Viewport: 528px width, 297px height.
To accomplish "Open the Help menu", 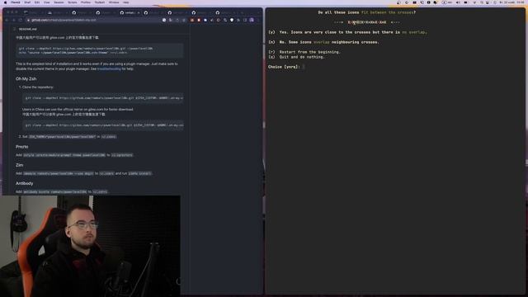I will click(126, 2).
